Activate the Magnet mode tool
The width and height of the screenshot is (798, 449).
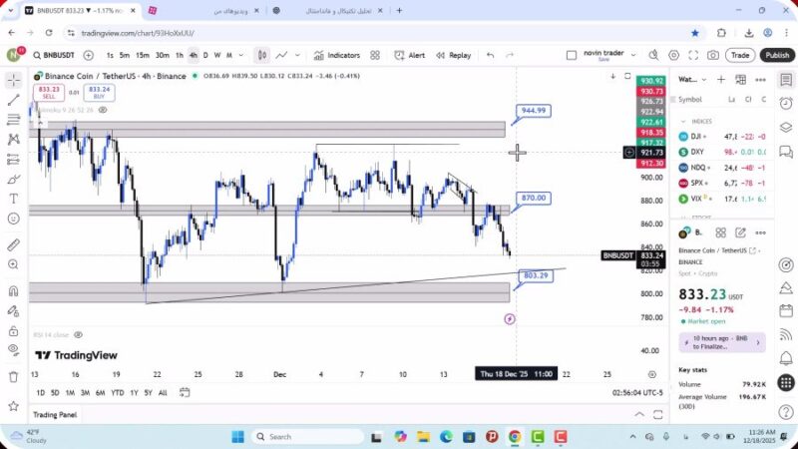pos(13,291)
